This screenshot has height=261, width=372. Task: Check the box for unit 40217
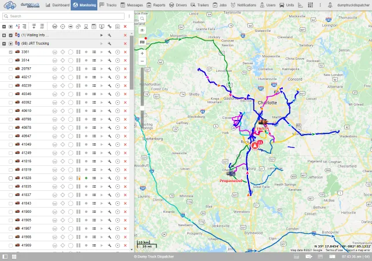[x=10, y=77]
